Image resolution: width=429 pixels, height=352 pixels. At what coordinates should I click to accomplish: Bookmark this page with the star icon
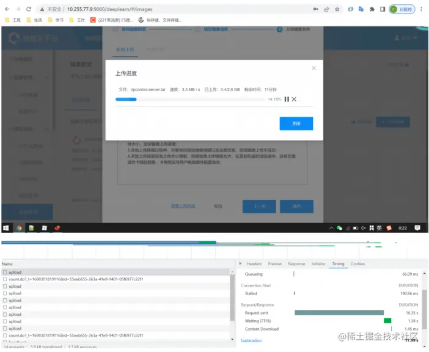tap(337, 9)
